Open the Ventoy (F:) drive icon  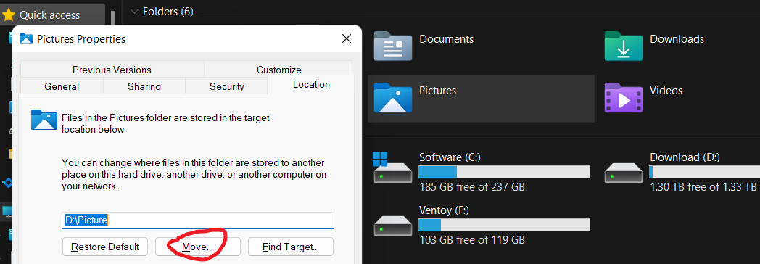coord(392,226)
